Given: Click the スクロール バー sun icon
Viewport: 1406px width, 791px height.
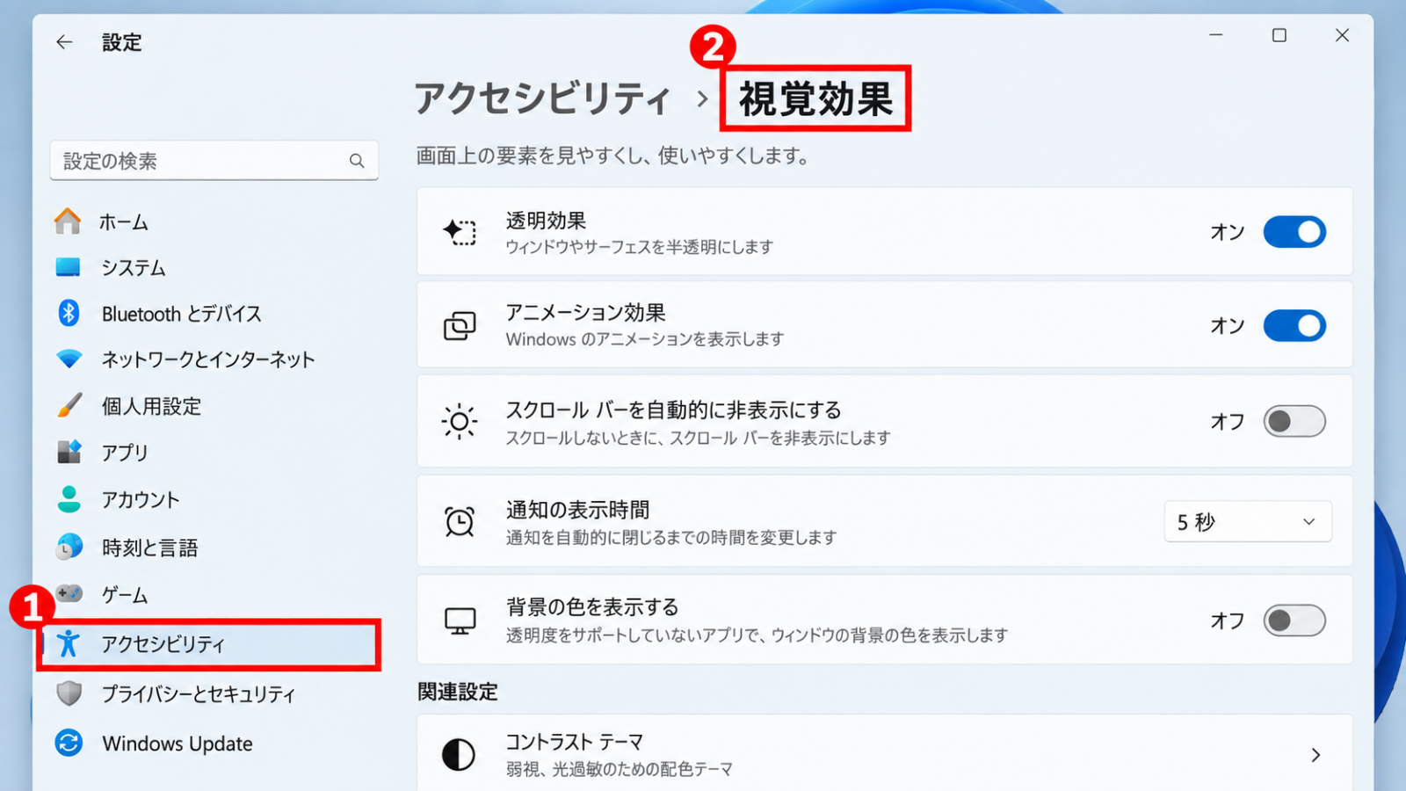Looking at the screenshot, I should point(459,422).
